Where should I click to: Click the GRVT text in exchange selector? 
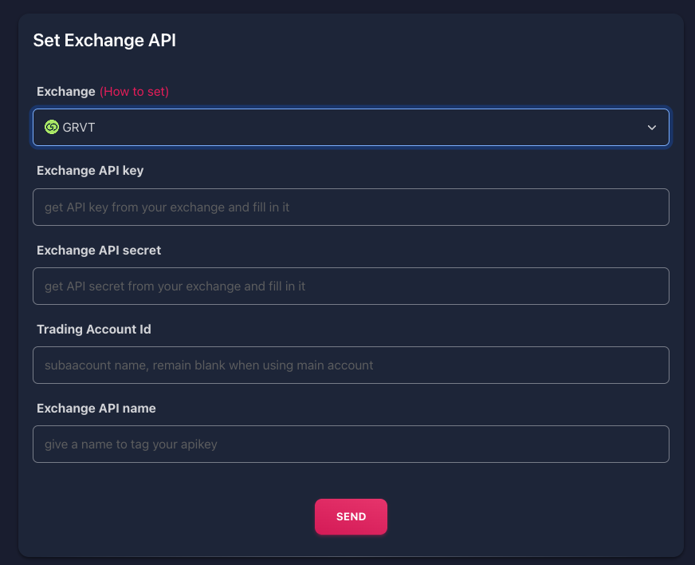pos(79,128)
